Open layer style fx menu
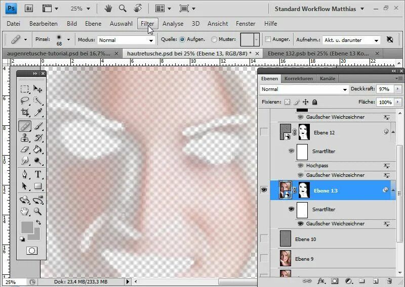The height and width of the screenshot is (287, 405). 321,281
